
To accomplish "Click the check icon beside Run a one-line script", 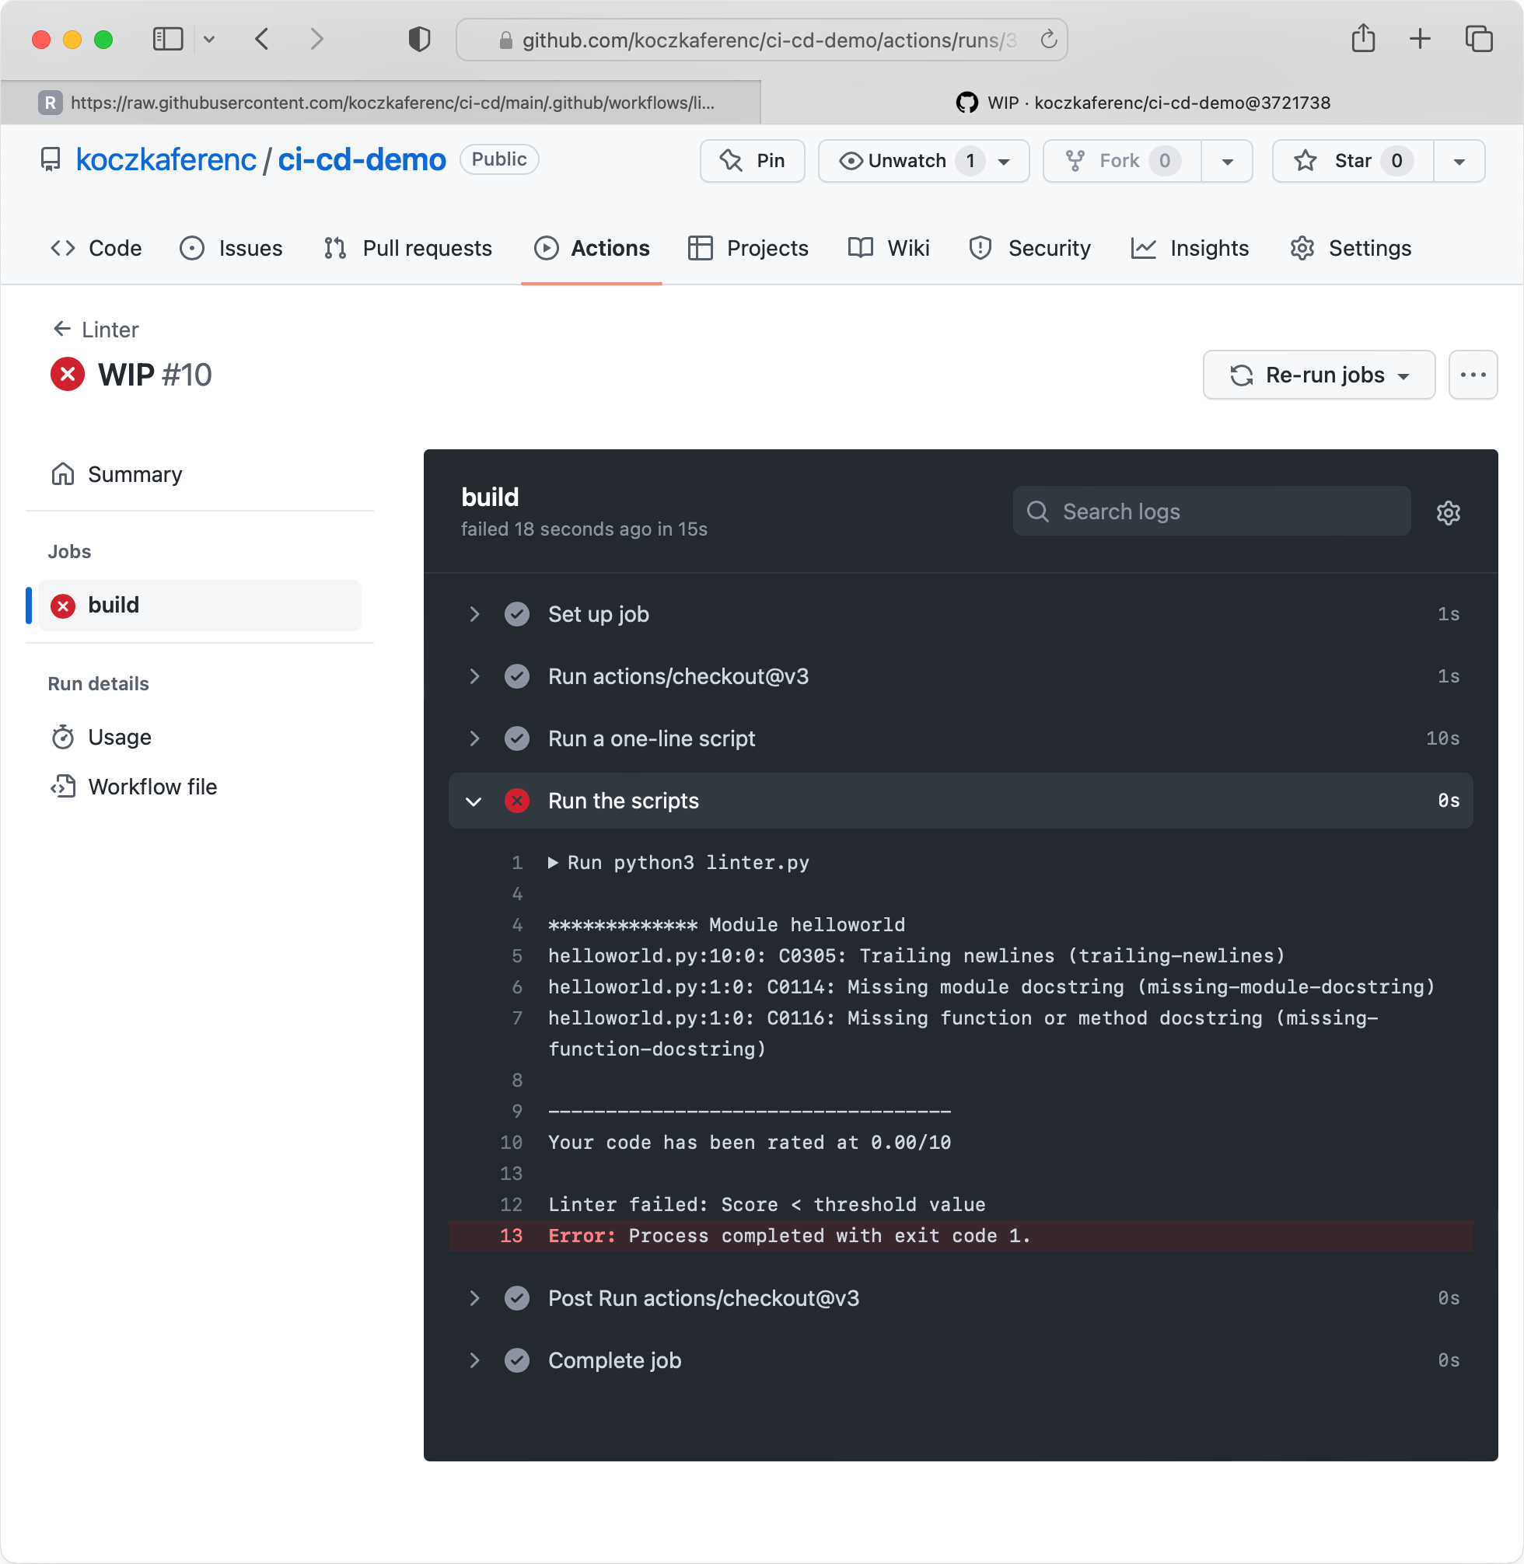I will tap(517, 738).
